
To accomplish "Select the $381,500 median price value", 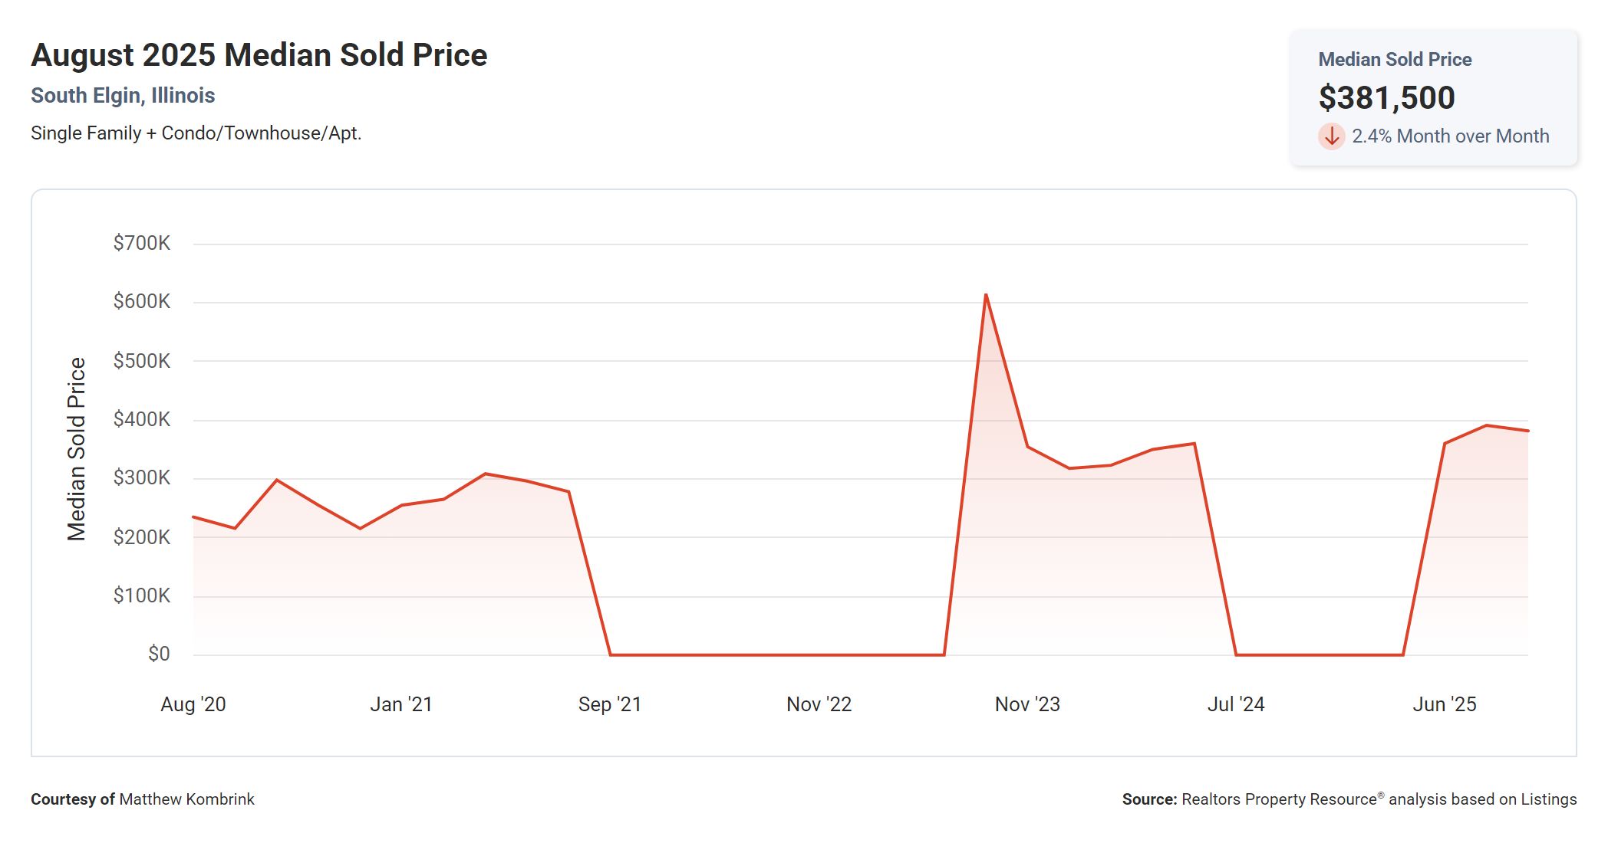I will 1386,98.
